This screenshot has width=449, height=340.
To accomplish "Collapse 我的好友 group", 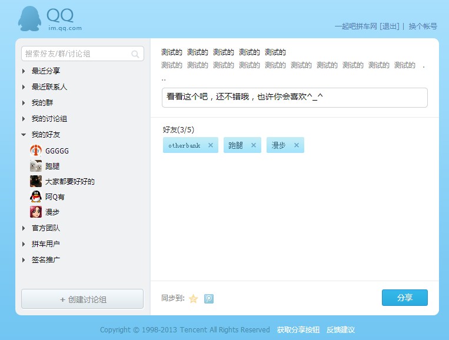I will click(x=24, y=135).
